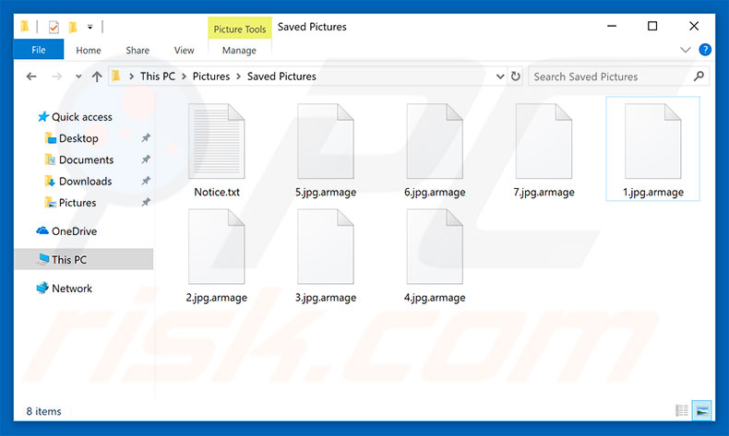Unpin Downloads via its pin icon
This screenshot has width=729, height=436.
click(146, 181)
